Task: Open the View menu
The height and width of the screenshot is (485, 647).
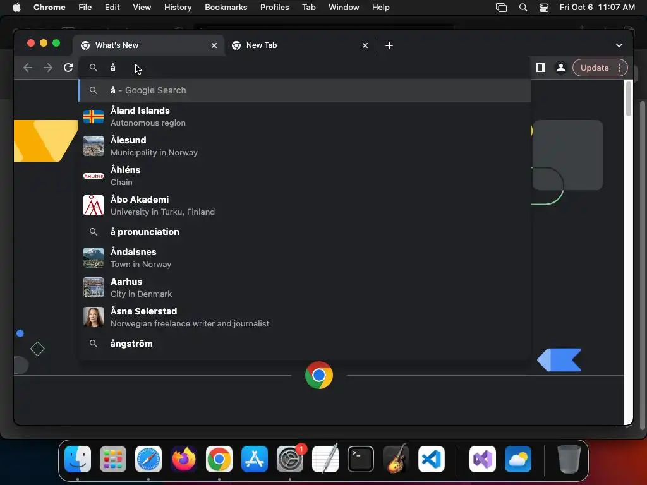Action: pyautogui.click(x=142, y=8)
